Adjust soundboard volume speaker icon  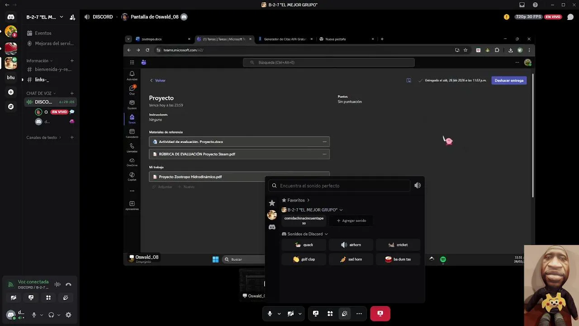tap(418, 185)
